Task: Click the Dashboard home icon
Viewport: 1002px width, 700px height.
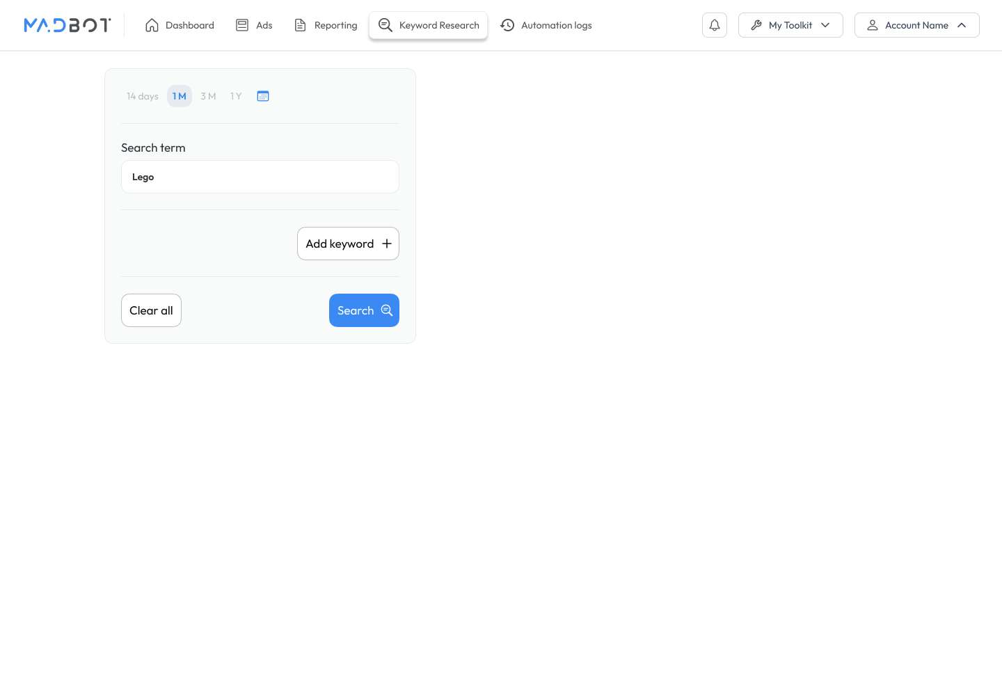Action: coord(153,24)
